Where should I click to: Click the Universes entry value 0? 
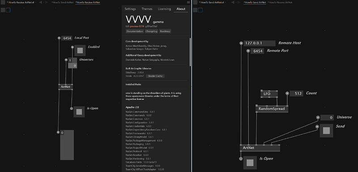pos(72,66)
